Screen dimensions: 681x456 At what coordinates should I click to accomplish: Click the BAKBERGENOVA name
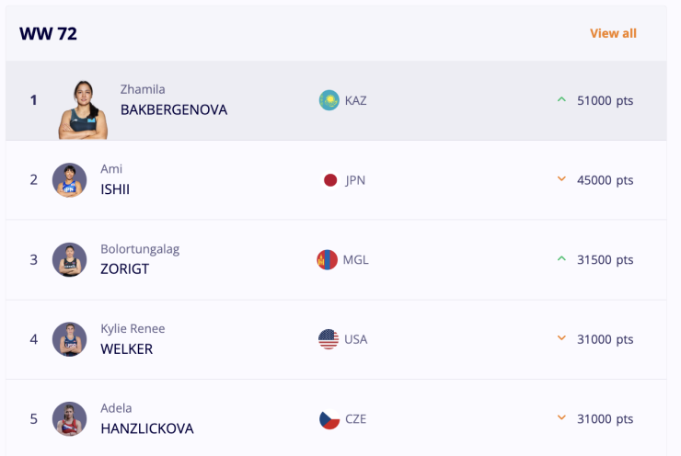click(x=174, y=109)
